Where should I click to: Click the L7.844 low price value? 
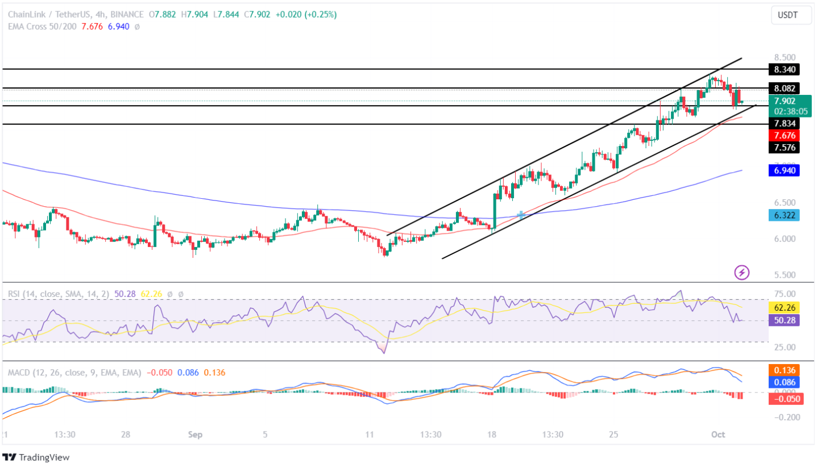click(x=226, y=15)
